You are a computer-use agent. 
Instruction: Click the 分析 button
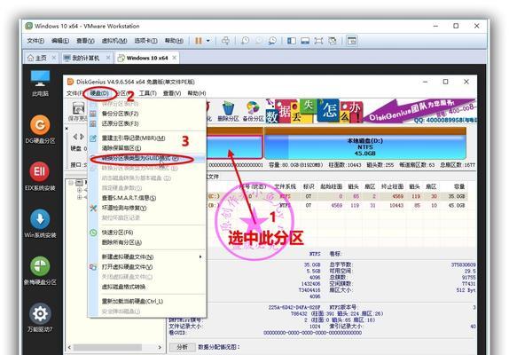point(183,347)
